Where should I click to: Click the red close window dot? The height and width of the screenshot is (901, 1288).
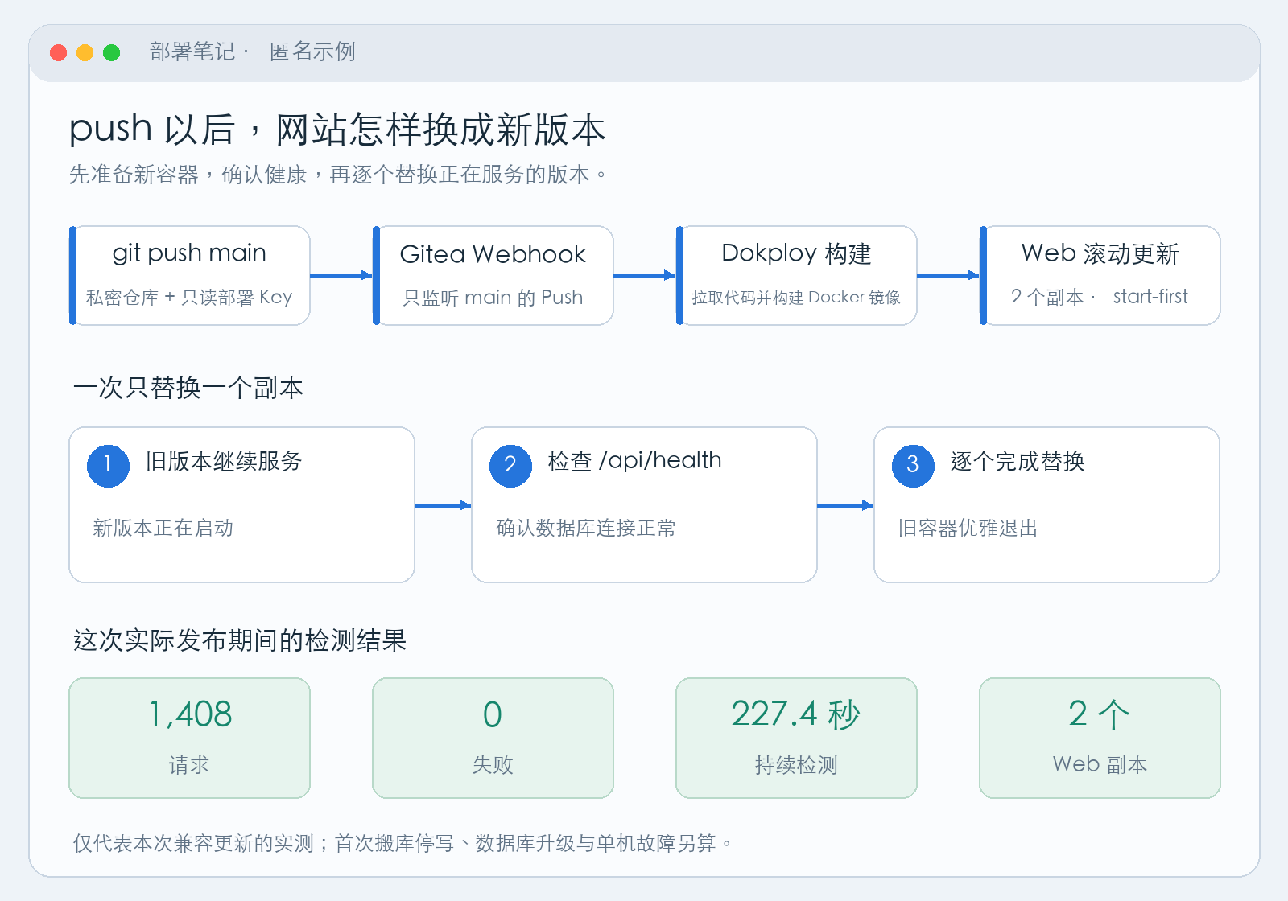[x=58, y=52]
